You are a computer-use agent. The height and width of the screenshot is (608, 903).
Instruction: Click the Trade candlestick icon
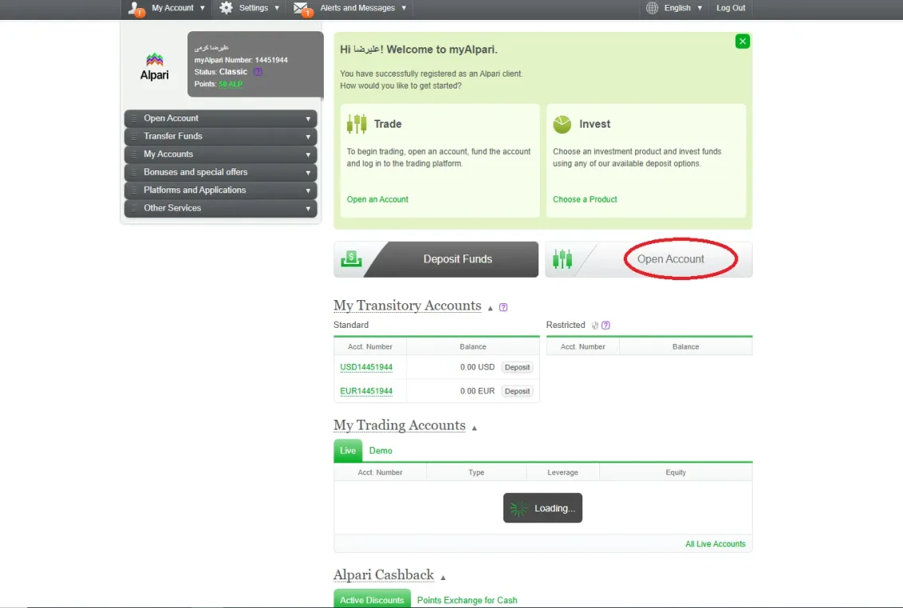click(357, 124)
